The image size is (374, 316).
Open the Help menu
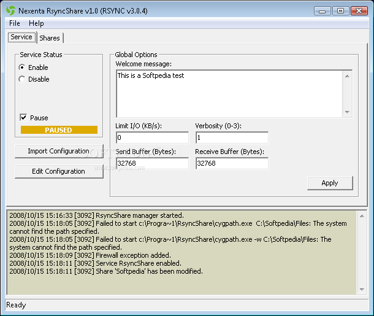point(36,23)
